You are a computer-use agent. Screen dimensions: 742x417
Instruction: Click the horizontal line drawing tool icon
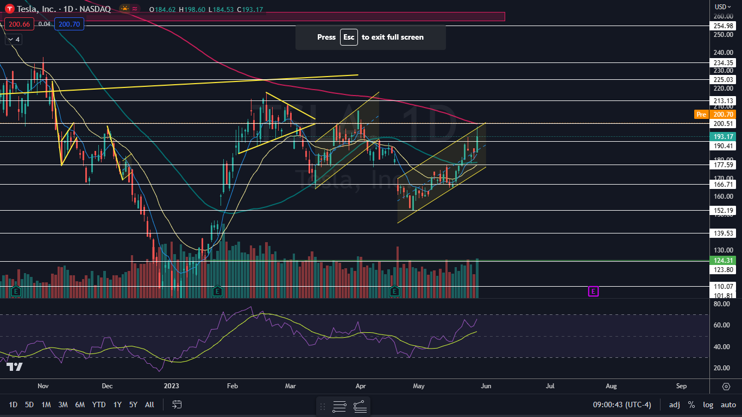click(x=339, y=406)
